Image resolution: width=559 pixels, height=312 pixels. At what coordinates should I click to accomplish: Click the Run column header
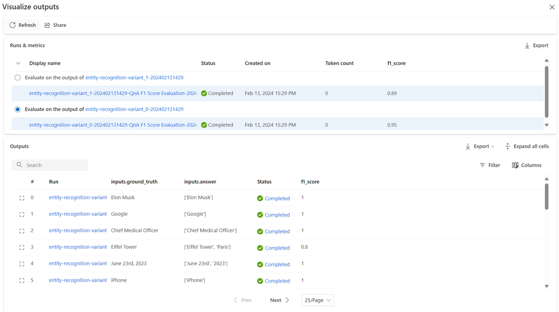click(x=54, y=182)
